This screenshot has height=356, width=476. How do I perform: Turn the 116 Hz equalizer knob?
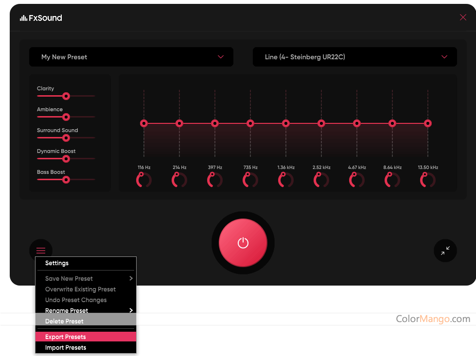[x=143, y=180]
